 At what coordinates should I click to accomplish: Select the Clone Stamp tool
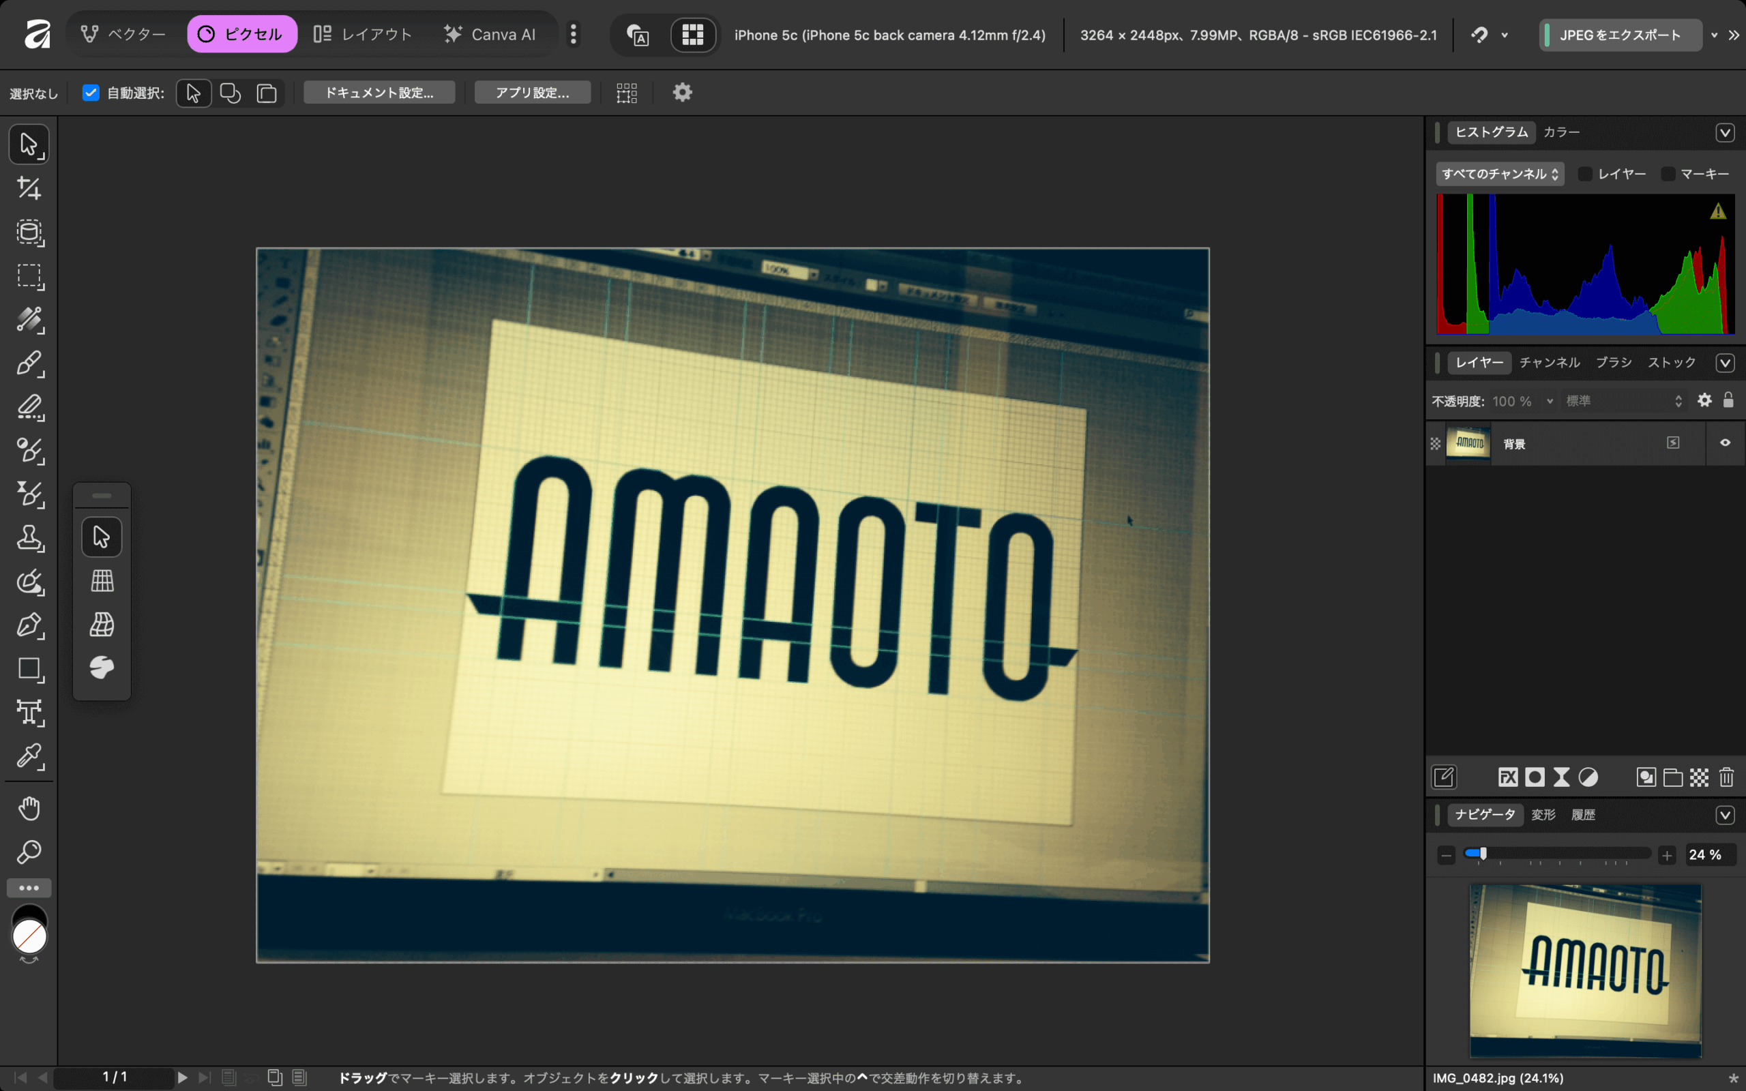tap(29, 537)
